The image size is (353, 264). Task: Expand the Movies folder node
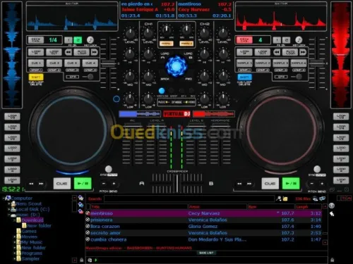click(15, 237)
